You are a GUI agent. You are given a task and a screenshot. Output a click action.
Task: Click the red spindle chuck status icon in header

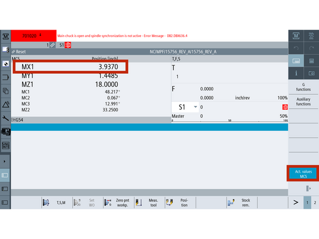[68, 45]
